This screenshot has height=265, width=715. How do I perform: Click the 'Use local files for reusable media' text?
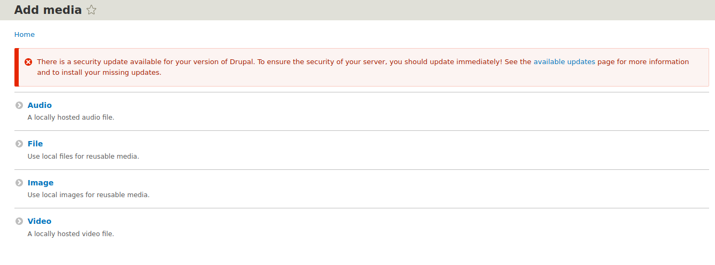coord(83,156)
